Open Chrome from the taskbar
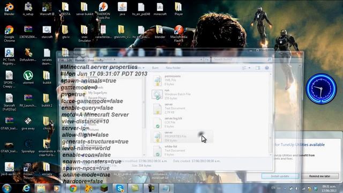Image resolution: width=343 pixels, height=193 pixels. (73, 188)
